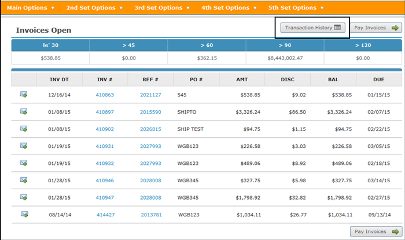Click the email icon for invoice 410902

click(24, 129)
